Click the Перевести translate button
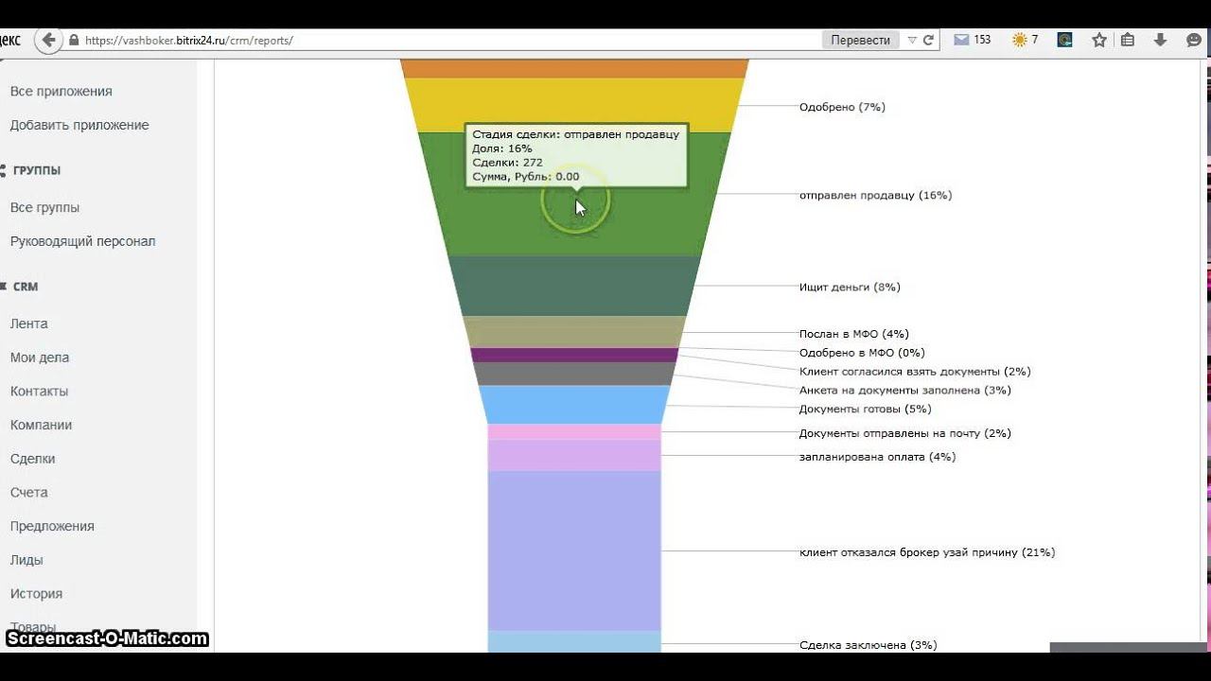Viewport: 1211px width, 681px height. pyautogui.click(x=860, y=40)
